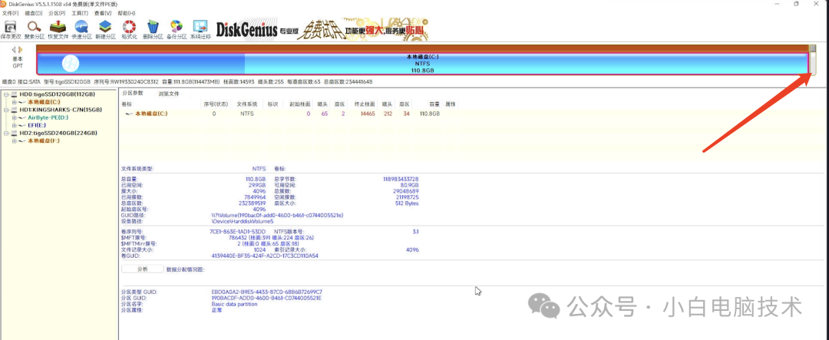Open the 工具(T) menu

click(x=80, y=13)
